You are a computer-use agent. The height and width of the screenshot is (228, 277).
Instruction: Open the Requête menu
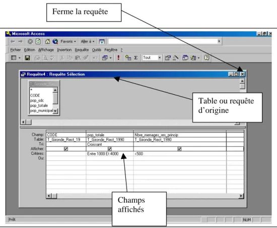pyautogui.click(x=82, y=50)
